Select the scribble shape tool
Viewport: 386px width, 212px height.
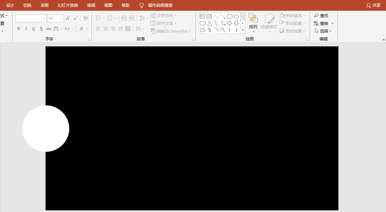click(209, 30)
